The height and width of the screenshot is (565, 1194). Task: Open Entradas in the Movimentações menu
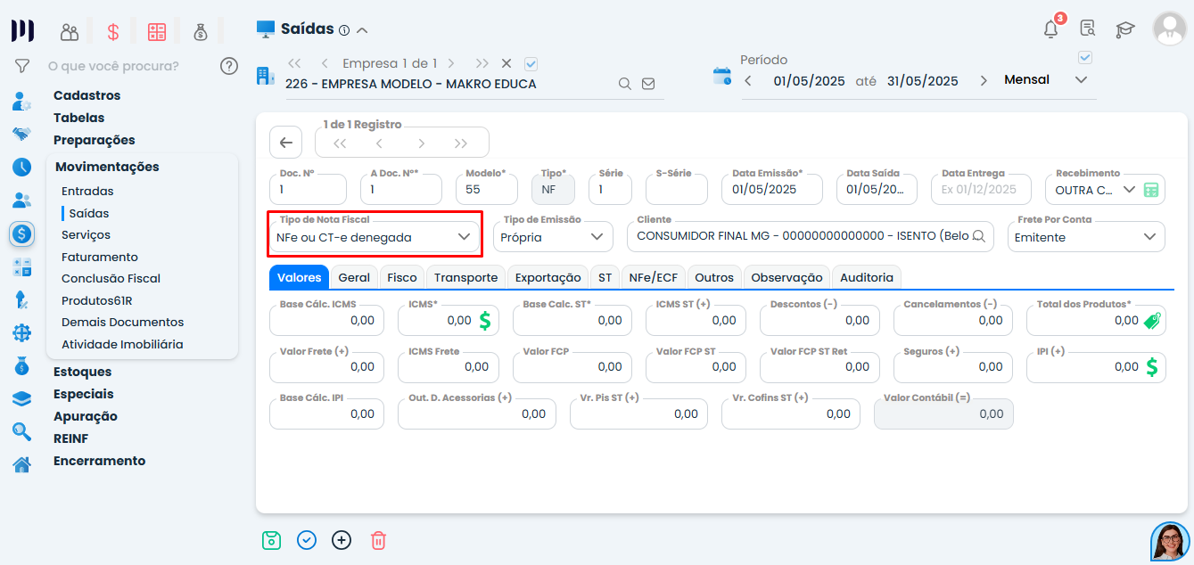(87, 191)
